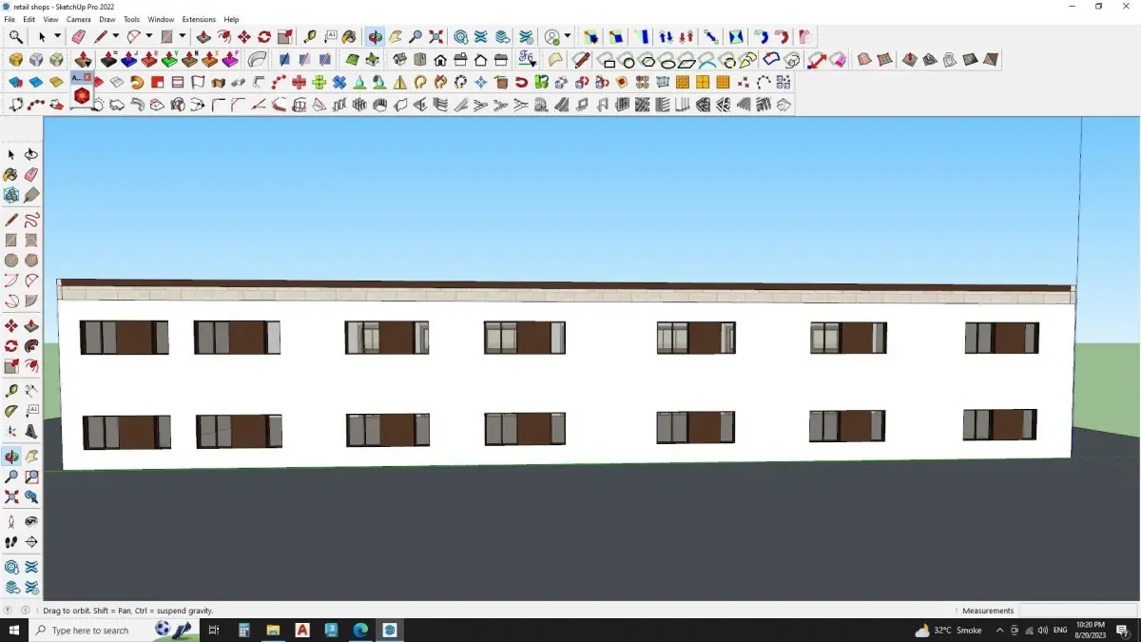The height and width of the screenshot is (642, 1141).
Task: Activate the Rotate tool in top toolbar
Action: pyautogui.click(x=264, y=36)
